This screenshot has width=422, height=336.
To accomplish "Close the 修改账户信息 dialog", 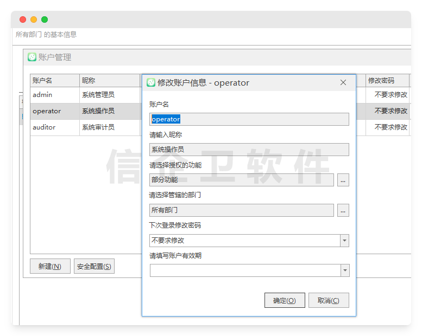I will [343, 82].
